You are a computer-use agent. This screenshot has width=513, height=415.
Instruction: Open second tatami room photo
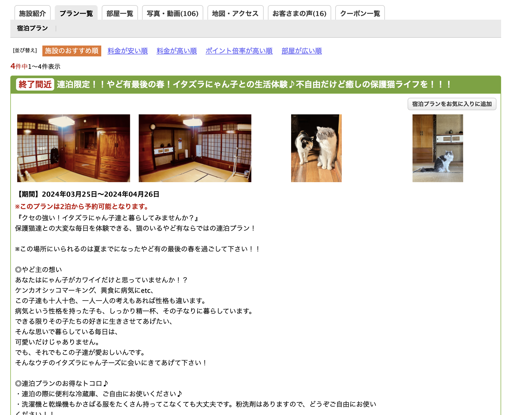tap(195, 148)
